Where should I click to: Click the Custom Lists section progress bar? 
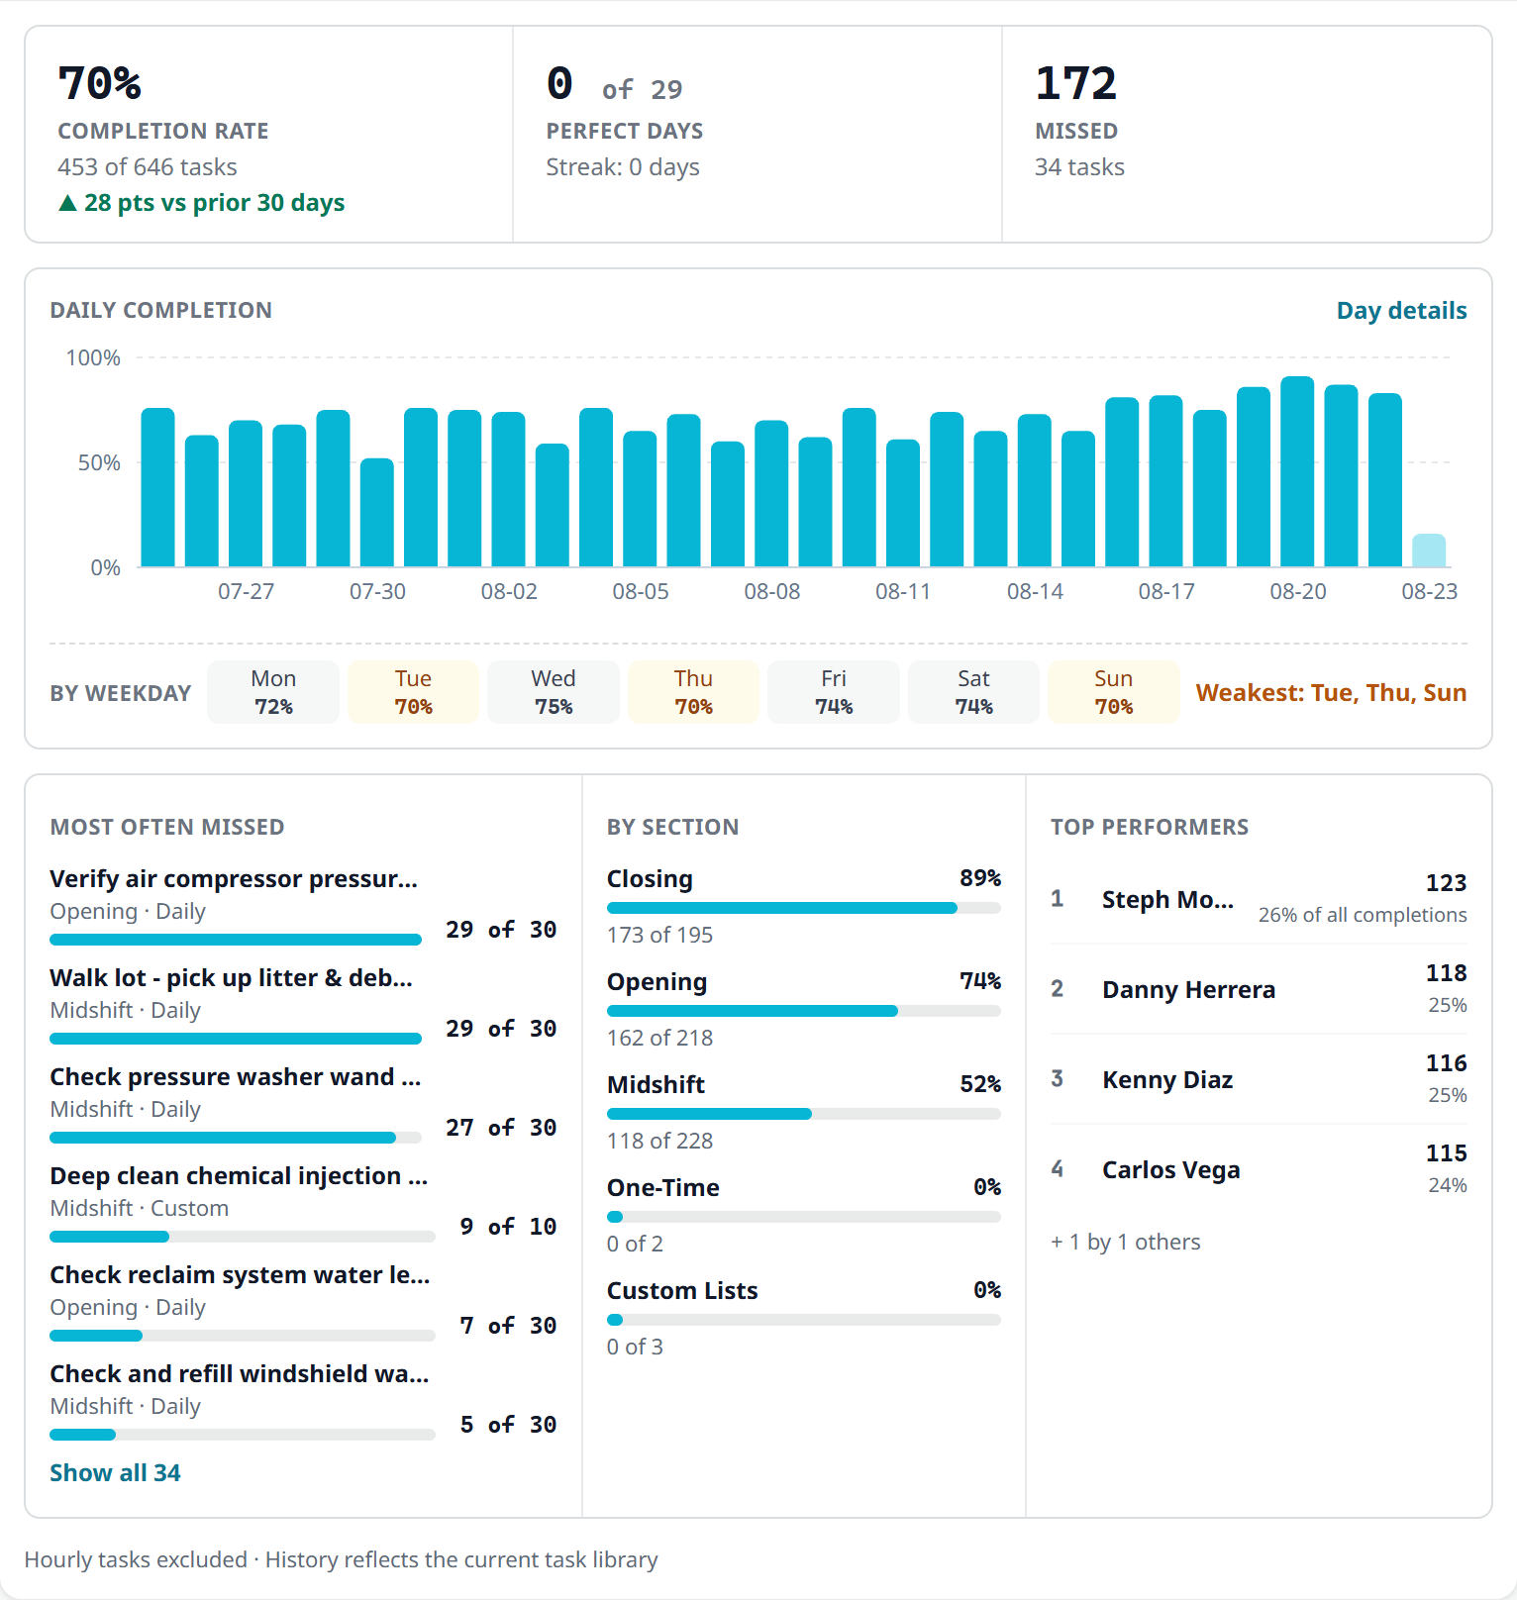804,1320
